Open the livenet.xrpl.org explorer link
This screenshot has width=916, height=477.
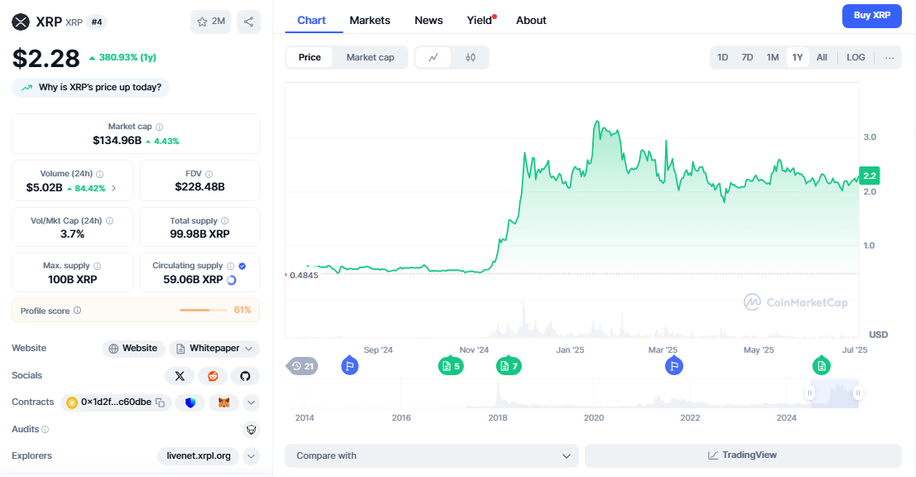198,456
